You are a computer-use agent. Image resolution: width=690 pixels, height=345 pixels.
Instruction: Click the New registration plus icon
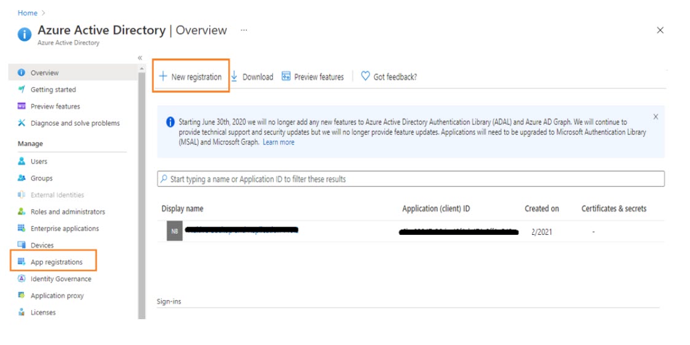click(163, 76)
